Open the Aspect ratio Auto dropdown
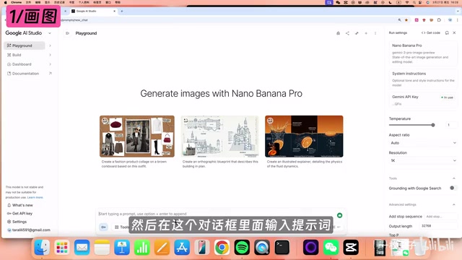The image size is (462, 260). click(x=423, y=143)
